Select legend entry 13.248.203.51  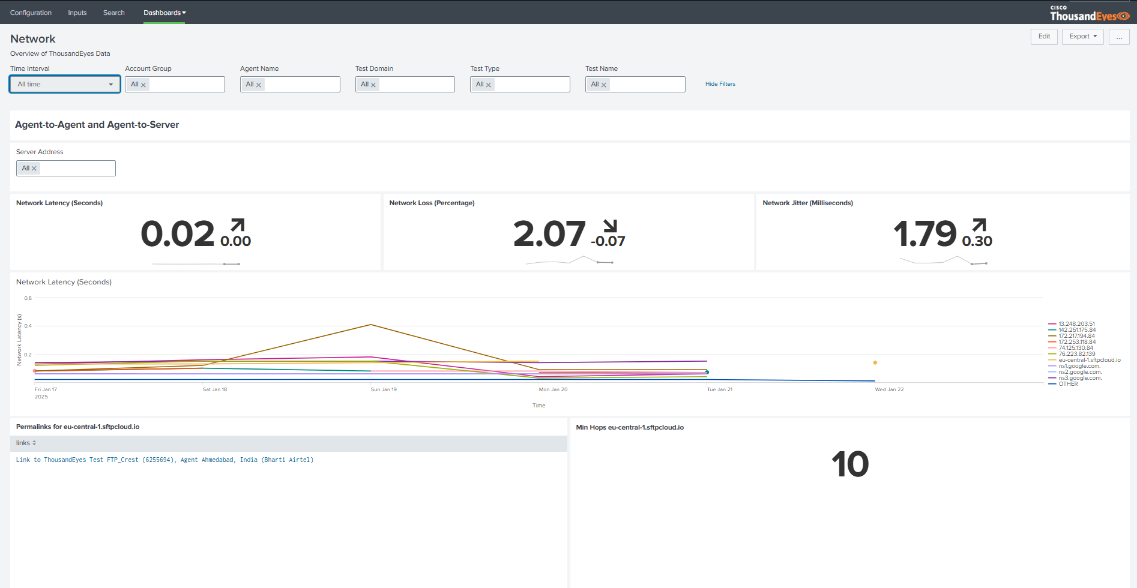[x=1072, y=324]
